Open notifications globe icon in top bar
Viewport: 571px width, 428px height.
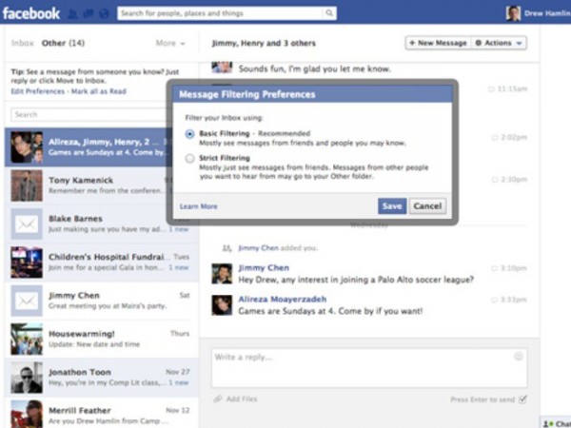[104, 14]
